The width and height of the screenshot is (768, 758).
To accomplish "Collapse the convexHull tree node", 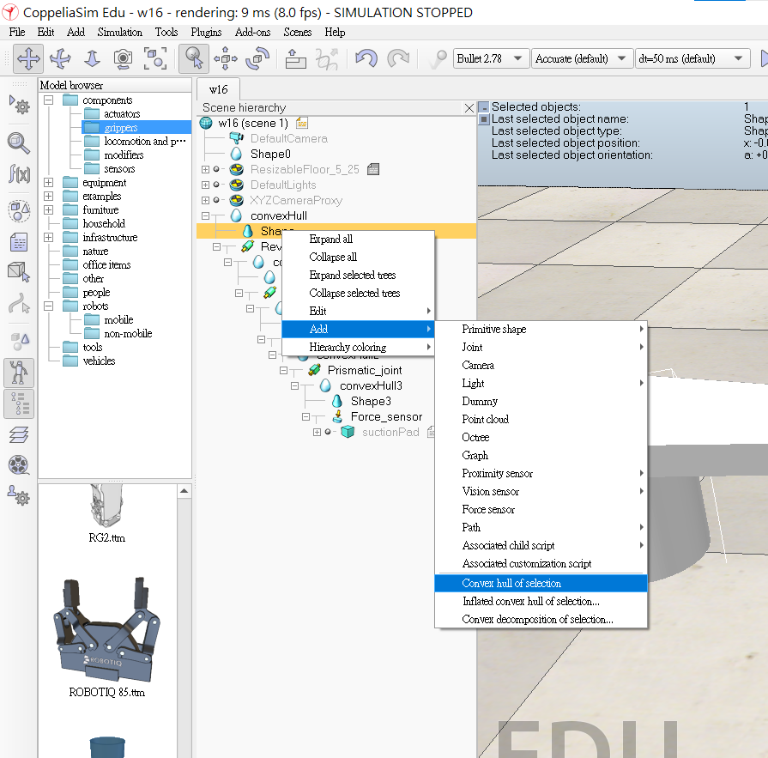I will [x=205, y=215].
